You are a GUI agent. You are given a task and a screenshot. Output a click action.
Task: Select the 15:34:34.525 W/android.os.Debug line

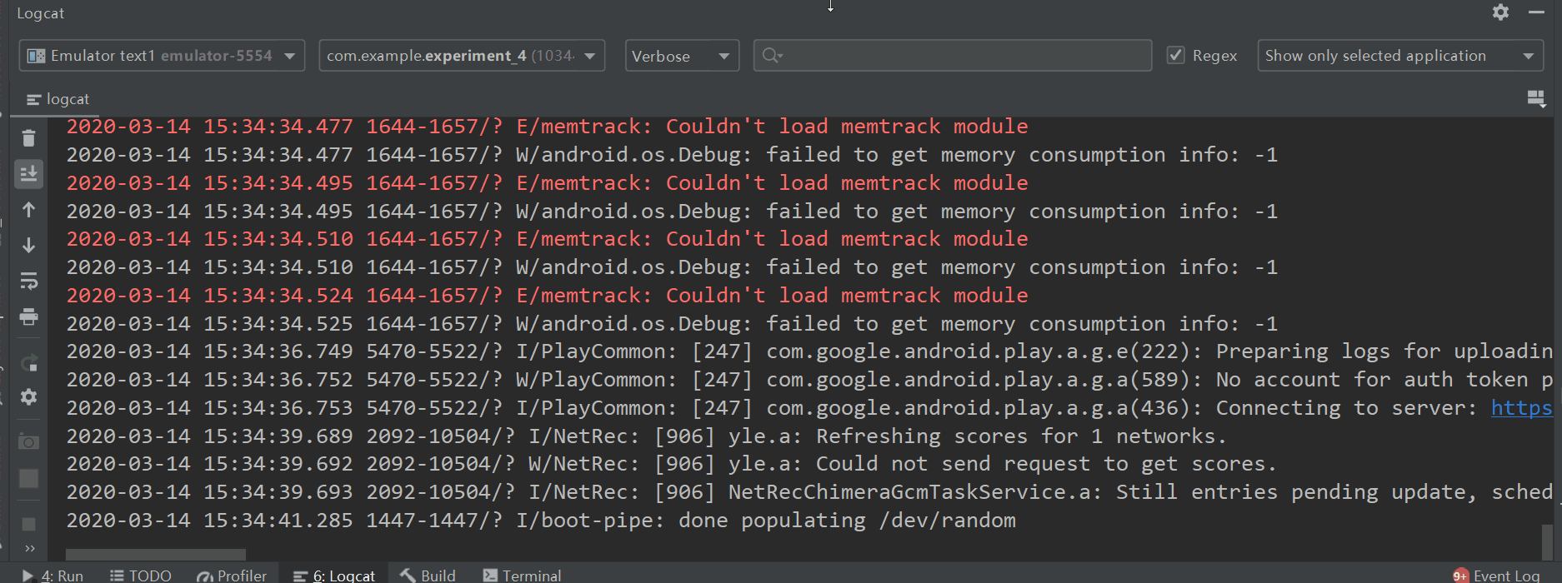[x=672, y=324]
